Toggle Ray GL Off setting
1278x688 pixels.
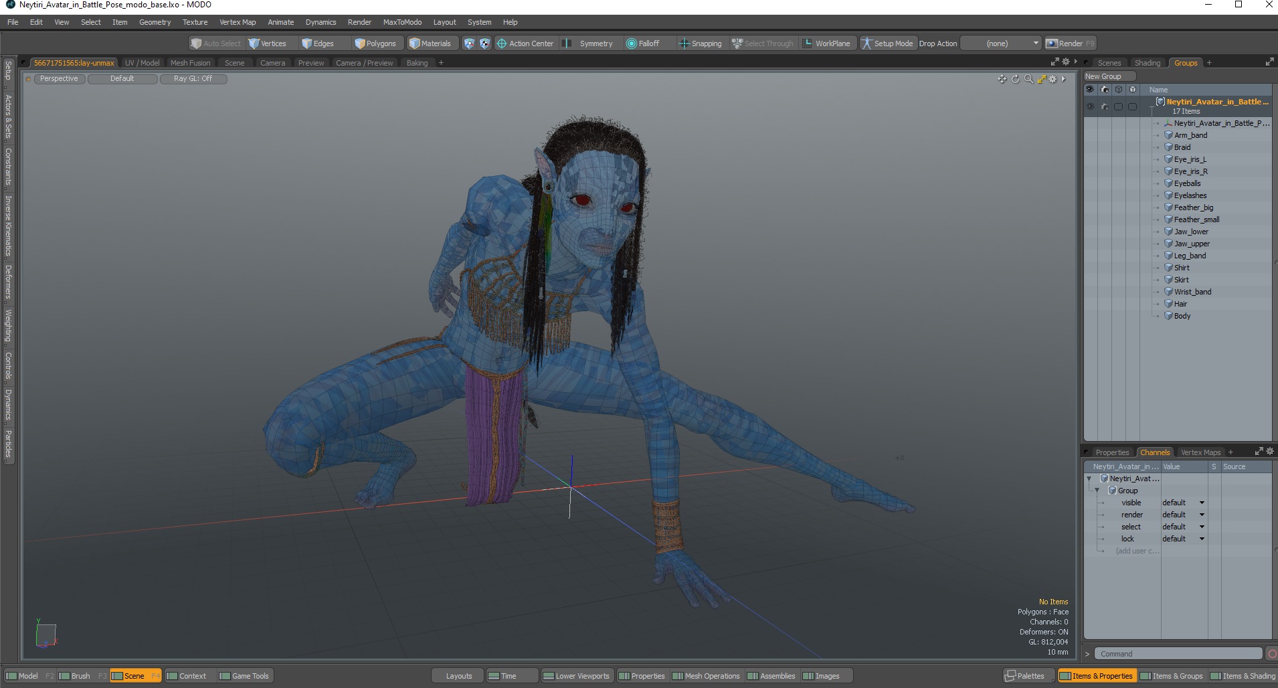tap(193, 79)
